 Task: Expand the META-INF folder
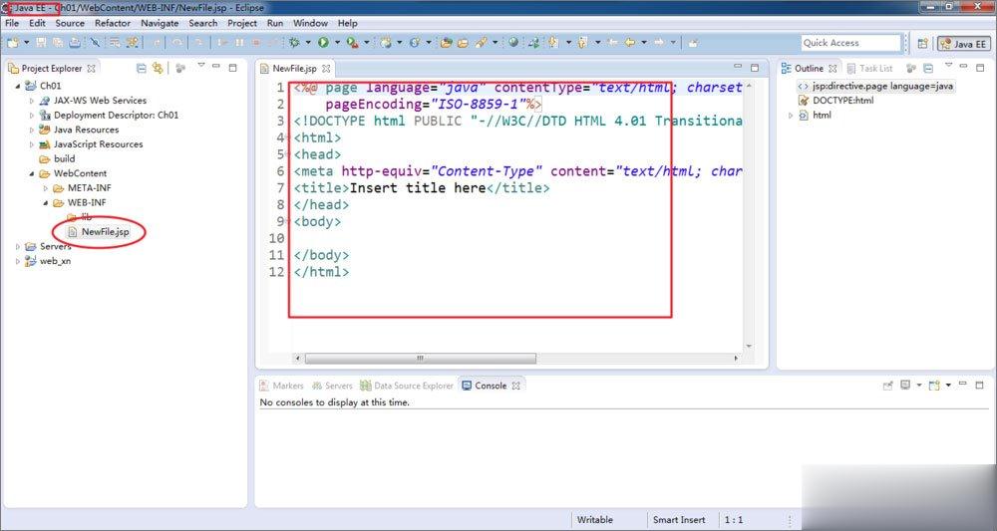pyautogui.click(x=46, y=188)
